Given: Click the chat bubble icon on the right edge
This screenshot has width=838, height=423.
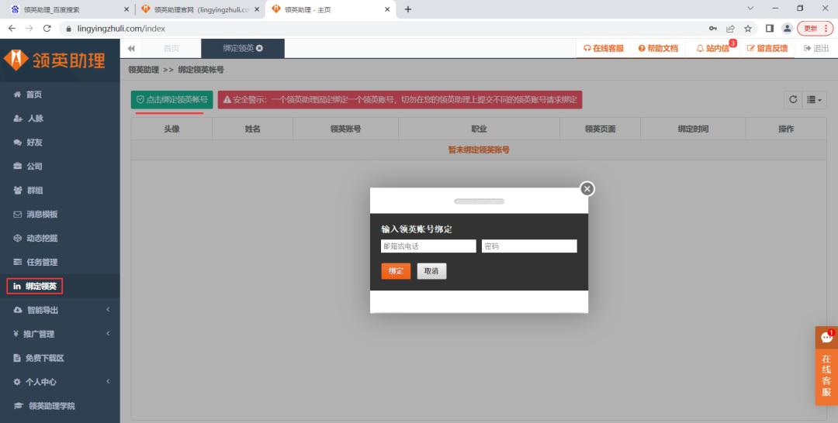Looking at the screenshot, I should tap(827, 338).
